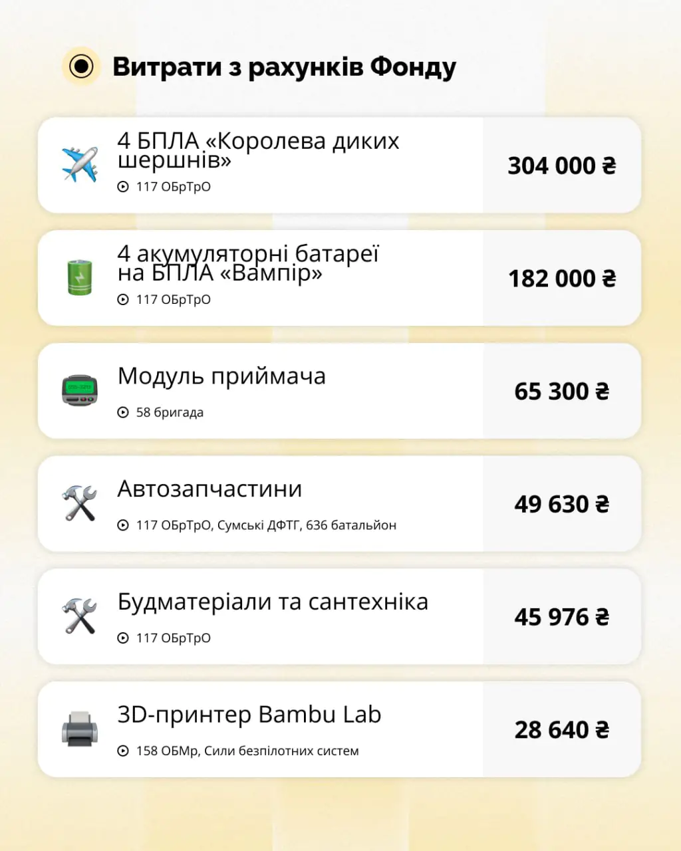The image size is (681, 851).
Task: Click the 65 300 ₴ amount
Action: [x=562, y=392]
